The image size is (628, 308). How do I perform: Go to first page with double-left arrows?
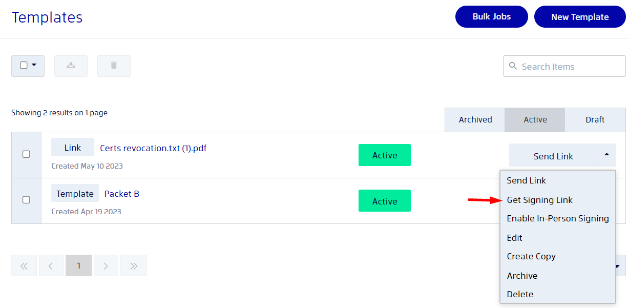(x=24, y=265)
